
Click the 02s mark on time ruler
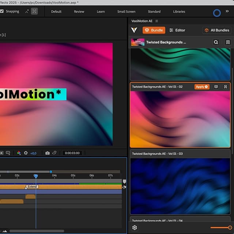(x=17, y=175)
